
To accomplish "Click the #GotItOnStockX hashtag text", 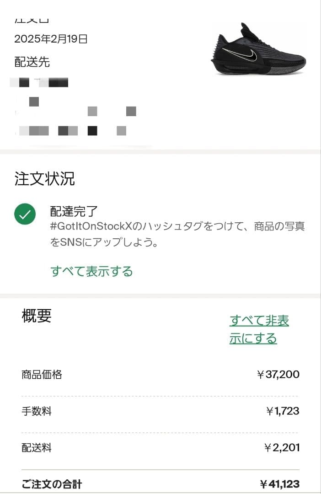I will [x=101, y=226].
